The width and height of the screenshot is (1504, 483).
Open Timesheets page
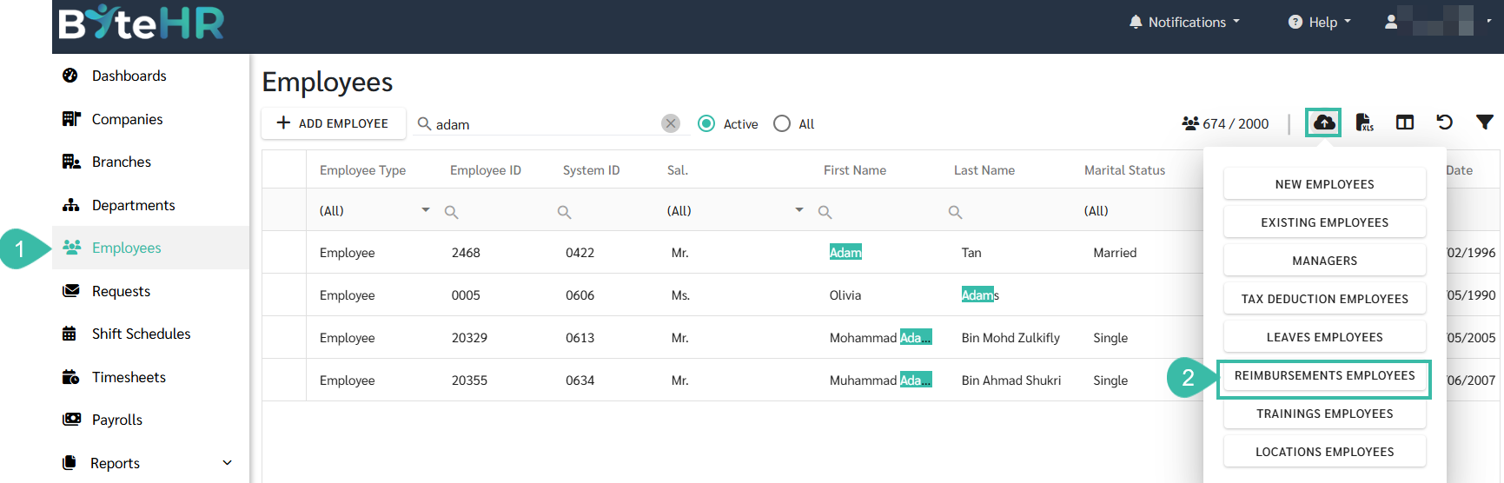pyautogui.click(x=129, y=377)
